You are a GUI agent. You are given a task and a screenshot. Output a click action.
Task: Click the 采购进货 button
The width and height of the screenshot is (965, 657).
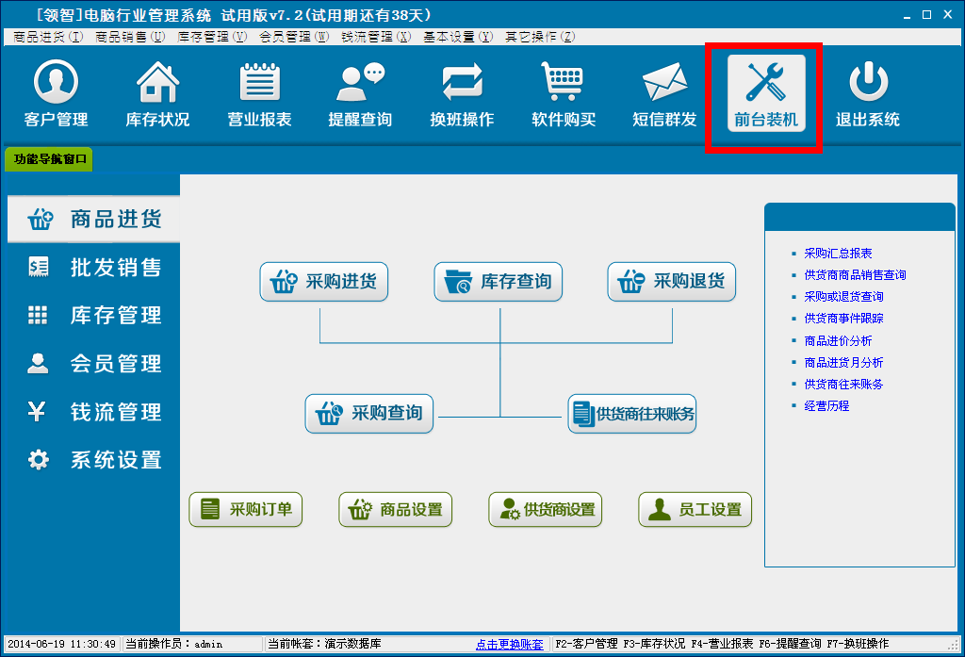(x=324, y=282)
